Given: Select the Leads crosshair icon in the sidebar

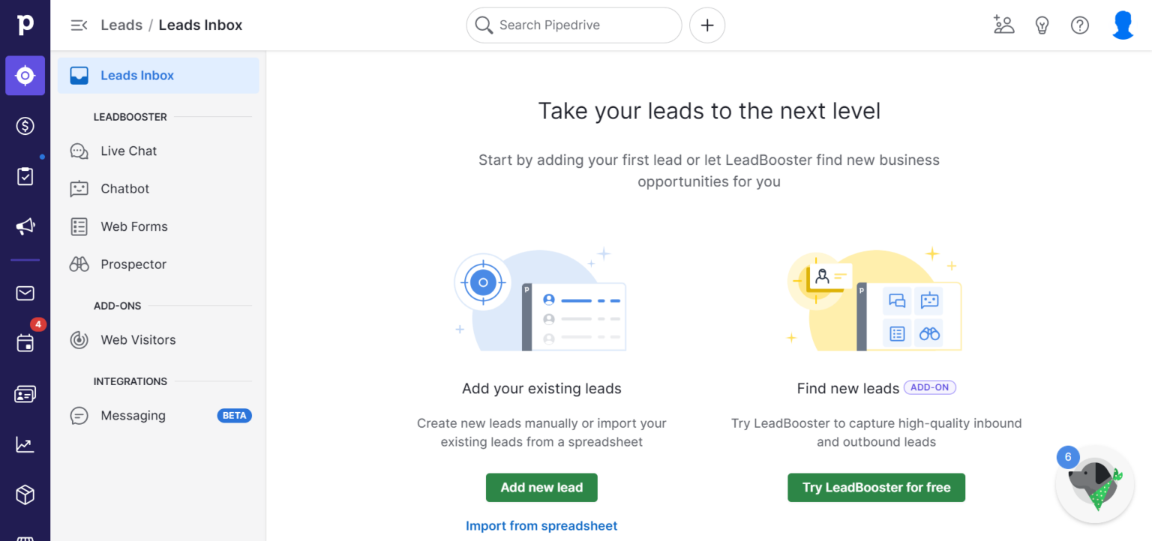Looking at the screenshot, I should coord(25,75).
